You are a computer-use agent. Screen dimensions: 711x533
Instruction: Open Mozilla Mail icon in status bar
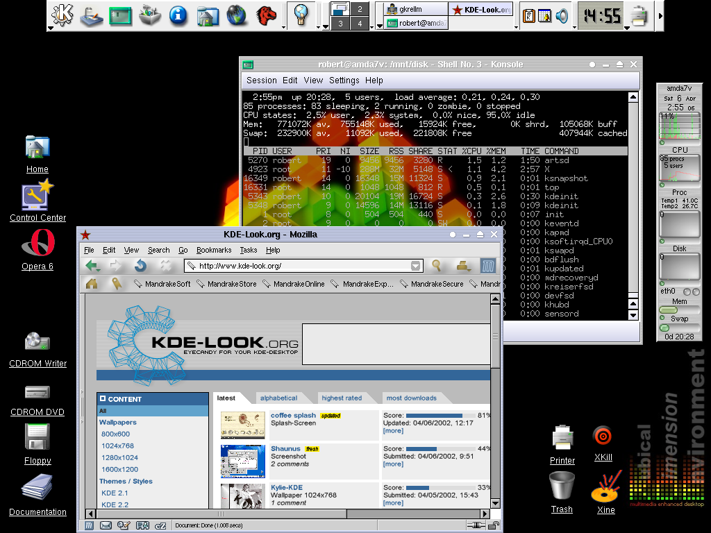106,525
